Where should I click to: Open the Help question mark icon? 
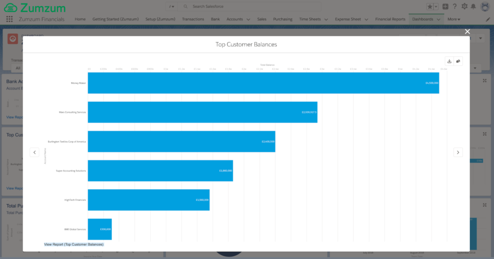click(x=454, y=7)
